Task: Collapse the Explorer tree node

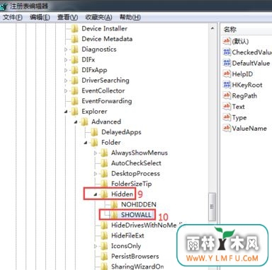Action: pyautogui.click(x=66, y=112)
